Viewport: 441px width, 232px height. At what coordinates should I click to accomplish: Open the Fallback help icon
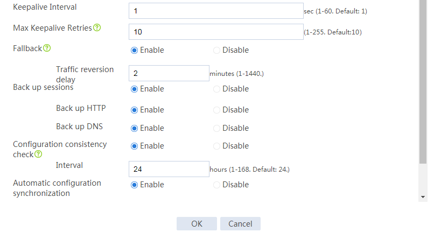(47, 48)
